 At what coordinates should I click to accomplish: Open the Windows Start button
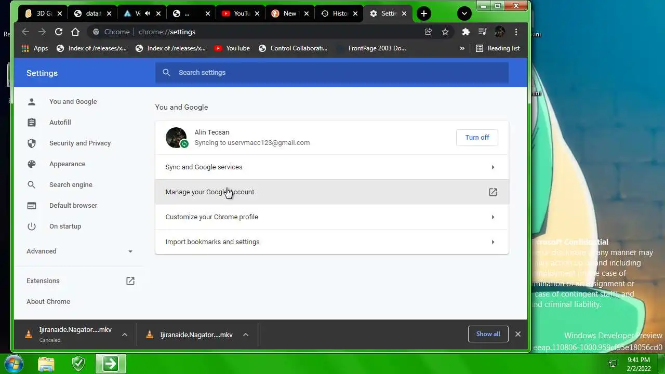(x=14, y=364)
